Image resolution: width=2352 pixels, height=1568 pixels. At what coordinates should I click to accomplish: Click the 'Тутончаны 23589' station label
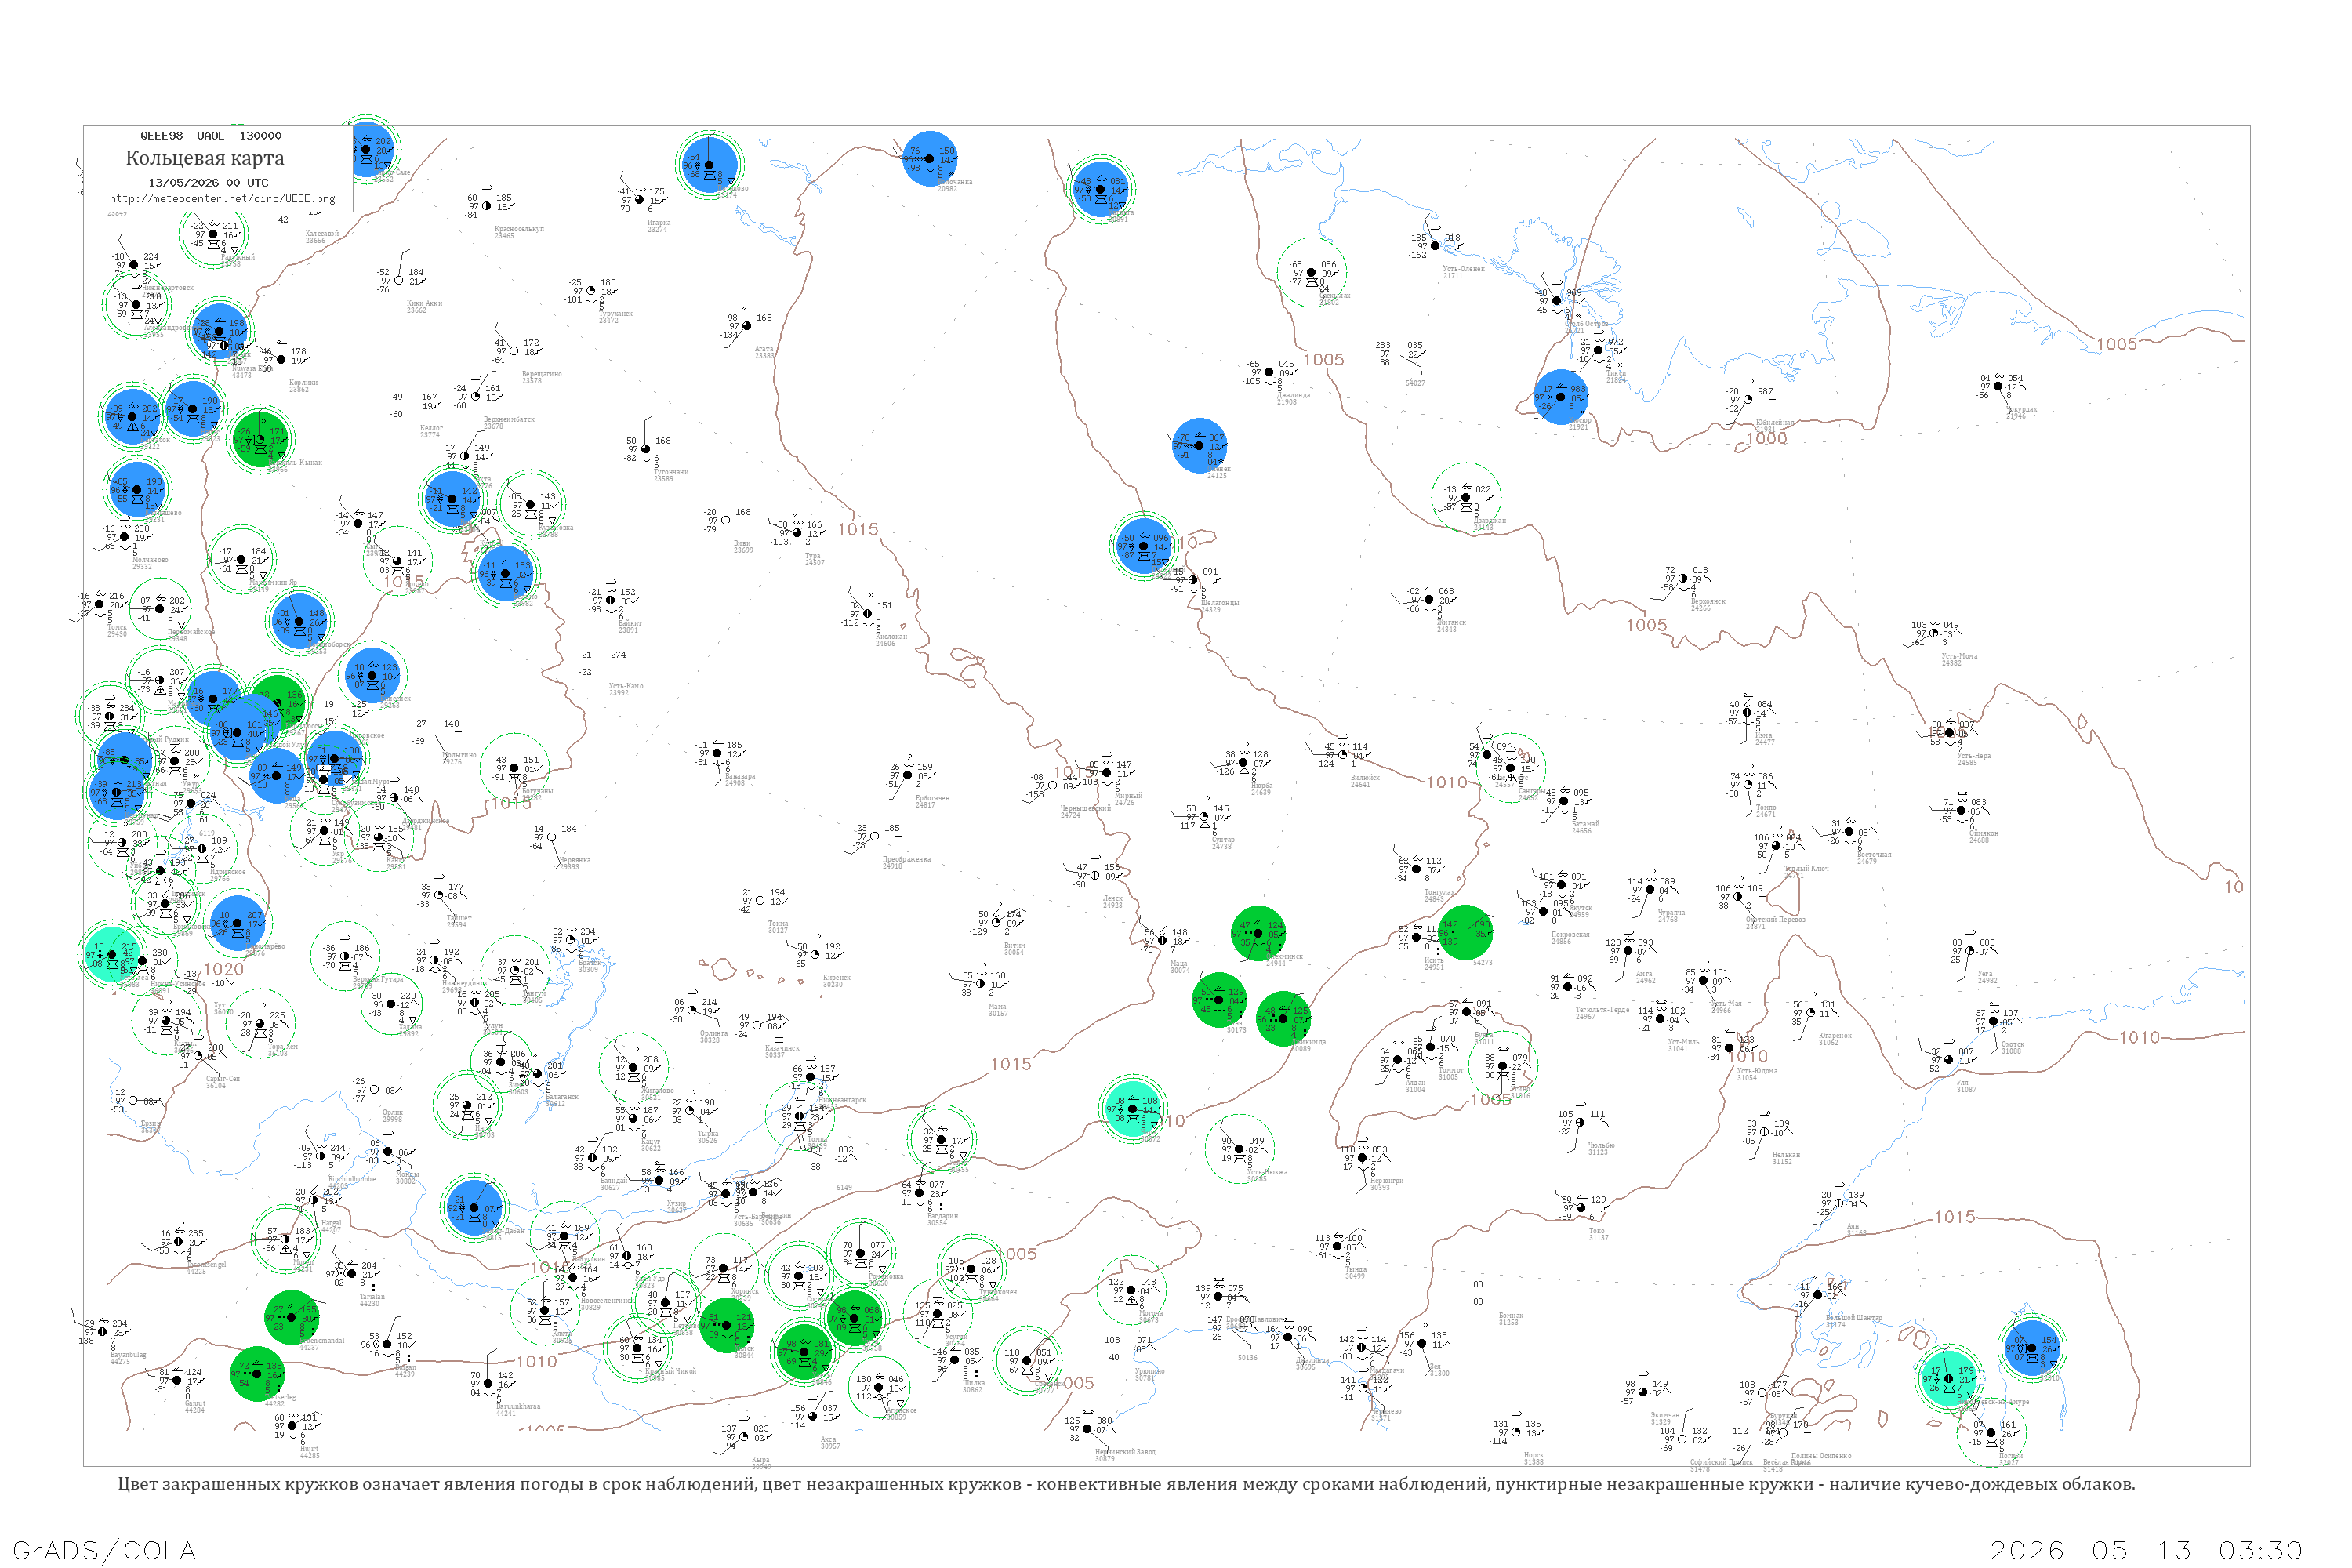point(671,475)
